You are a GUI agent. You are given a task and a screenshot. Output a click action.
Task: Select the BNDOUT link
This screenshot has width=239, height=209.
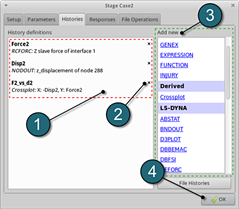pos(171,129)
